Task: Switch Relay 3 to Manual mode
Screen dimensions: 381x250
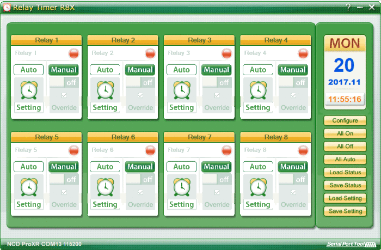Action: click(x=217, y=70)
